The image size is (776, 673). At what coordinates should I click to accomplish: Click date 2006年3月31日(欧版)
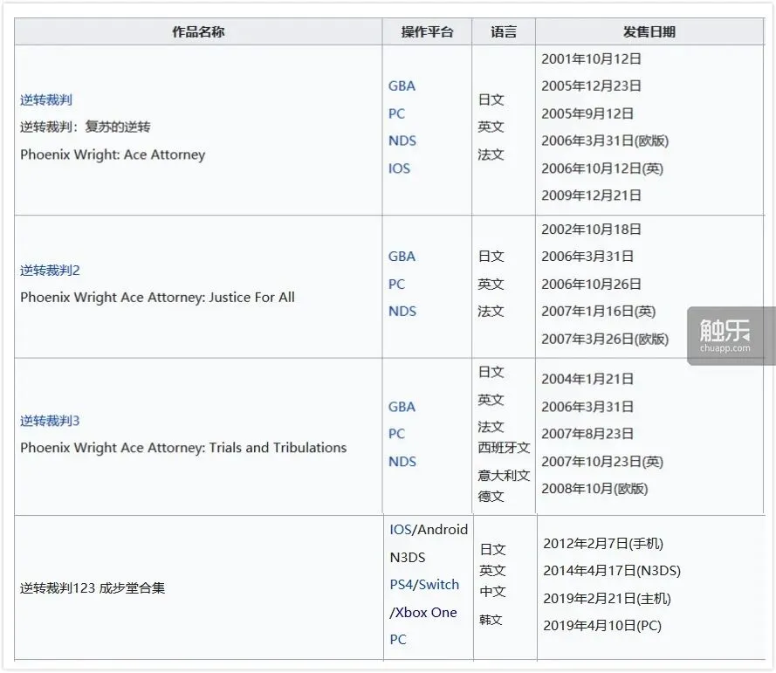(x=605, y=141)
